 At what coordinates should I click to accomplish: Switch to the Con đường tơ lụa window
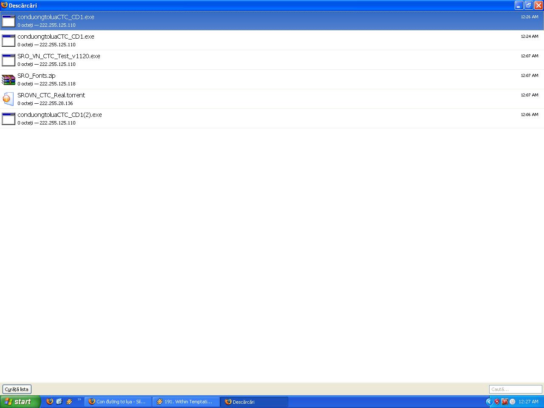click(x=118, y=402)
